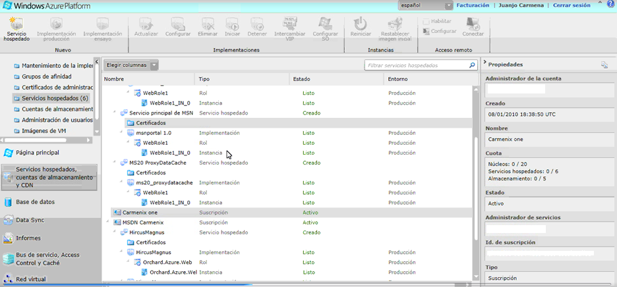This screenshot has width=617, height=287.
Task: Select Servicios hospedados, cuentas de almacenamiento y CDN
Action: point(49,177)
